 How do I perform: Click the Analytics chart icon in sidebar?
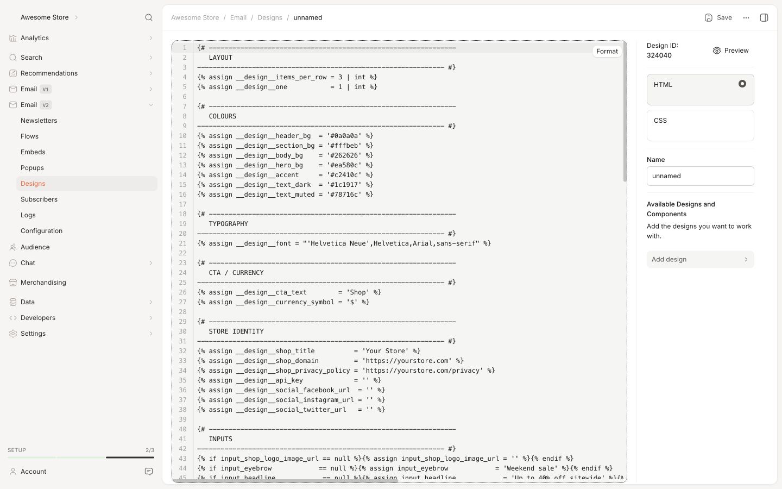tap(13, 38)
